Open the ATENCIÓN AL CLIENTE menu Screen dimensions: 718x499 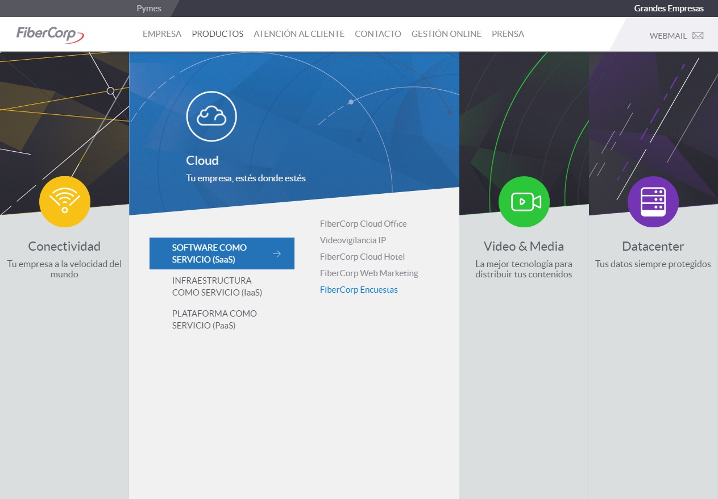coord(299,34)
